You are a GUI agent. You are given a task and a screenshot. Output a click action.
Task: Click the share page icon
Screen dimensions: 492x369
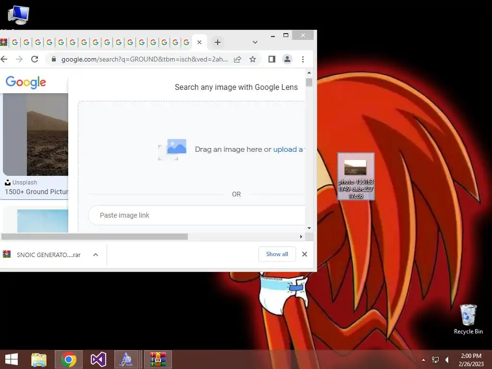[x=237, y=59]
